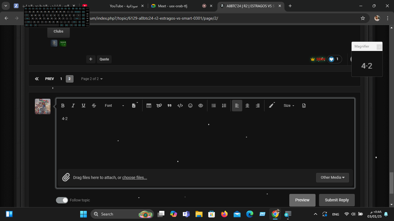This screenshot has width=394, height=221.
Task: Open the Windows Start menu
Action: [83, 214]
